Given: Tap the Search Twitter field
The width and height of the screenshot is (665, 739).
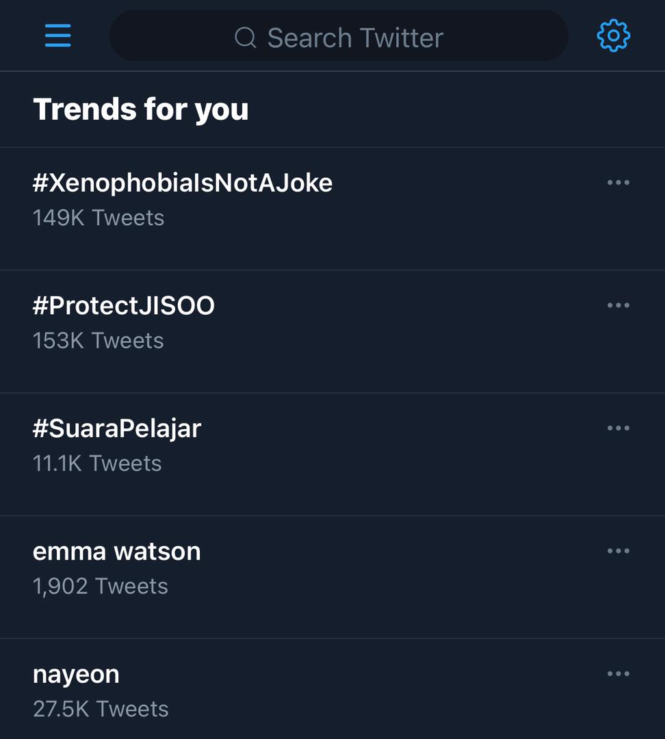Looking at the screenshot, I should point(354,38).
